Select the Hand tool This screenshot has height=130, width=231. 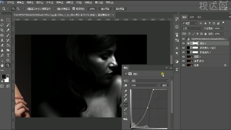coord(2,65)
